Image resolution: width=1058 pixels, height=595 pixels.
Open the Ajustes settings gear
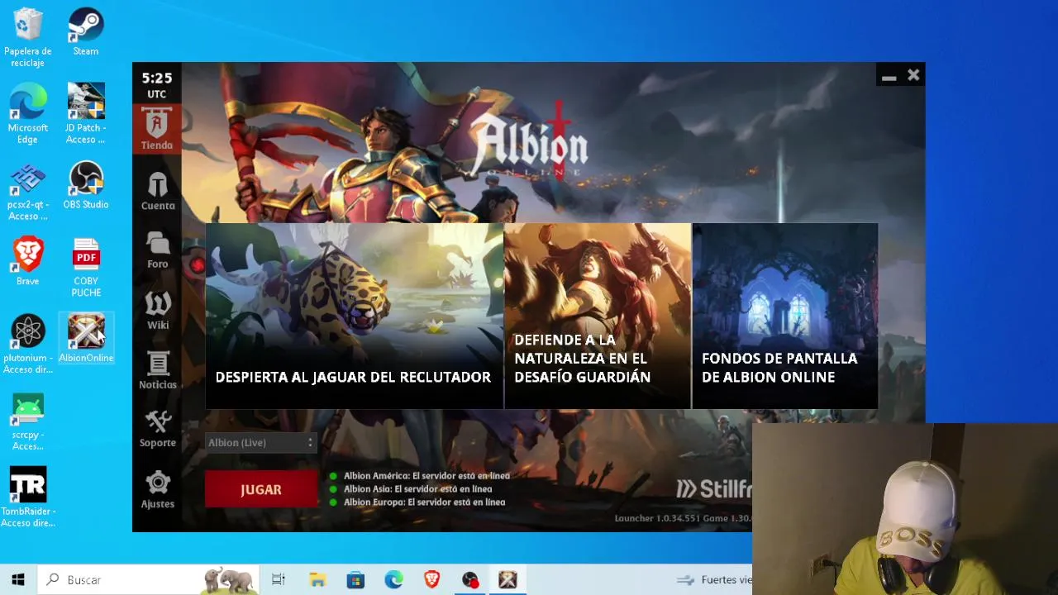pyautogui.click(x=157, y=489)
